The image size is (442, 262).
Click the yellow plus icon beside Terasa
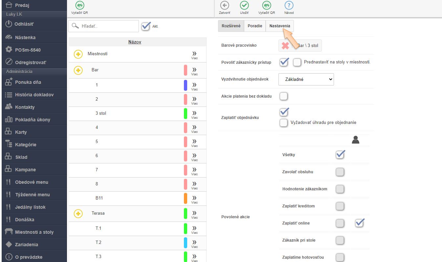click(x=78, y=213)
